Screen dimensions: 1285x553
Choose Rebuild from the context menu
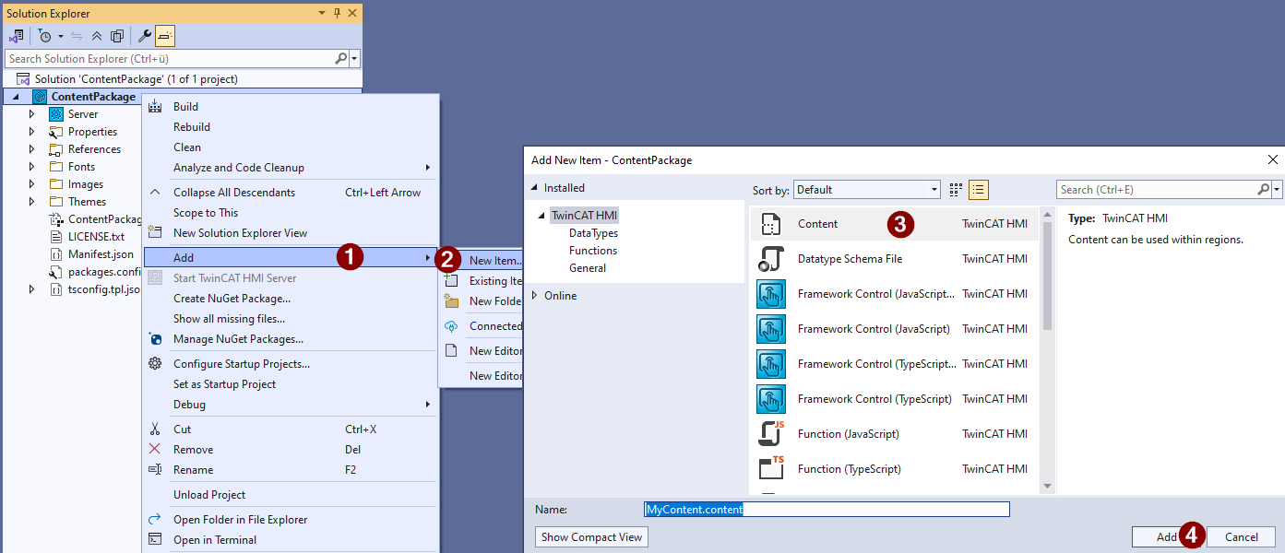(x=192, y=127)
